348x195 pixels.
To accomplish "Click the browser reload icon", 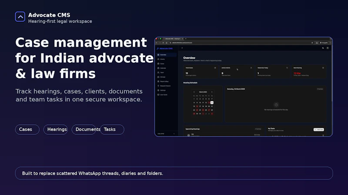I will (163, 42).
